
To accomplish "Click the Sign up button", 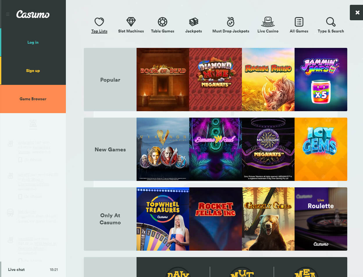I will (33, 70).
